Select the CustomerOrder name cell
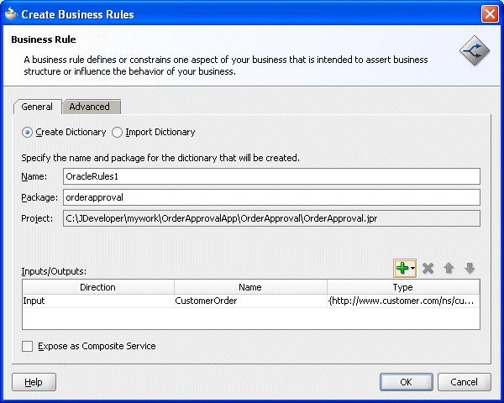This screenshot has height=403, width=504. 250,301
